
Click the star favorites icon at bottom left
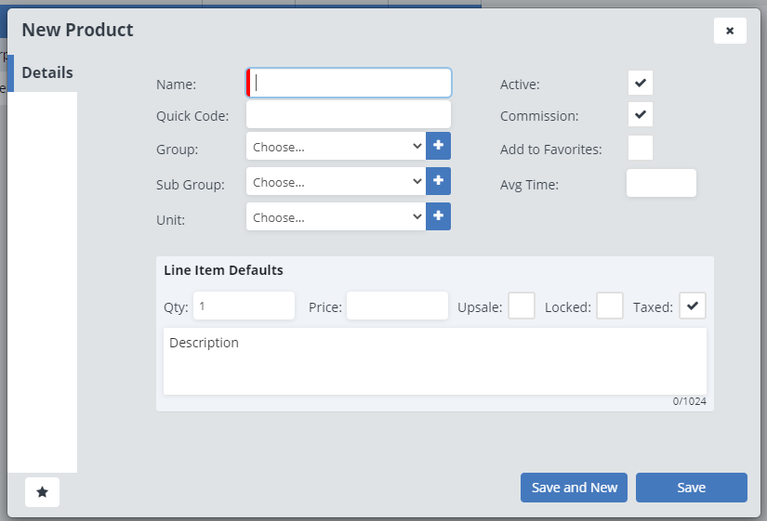point(42,492)
